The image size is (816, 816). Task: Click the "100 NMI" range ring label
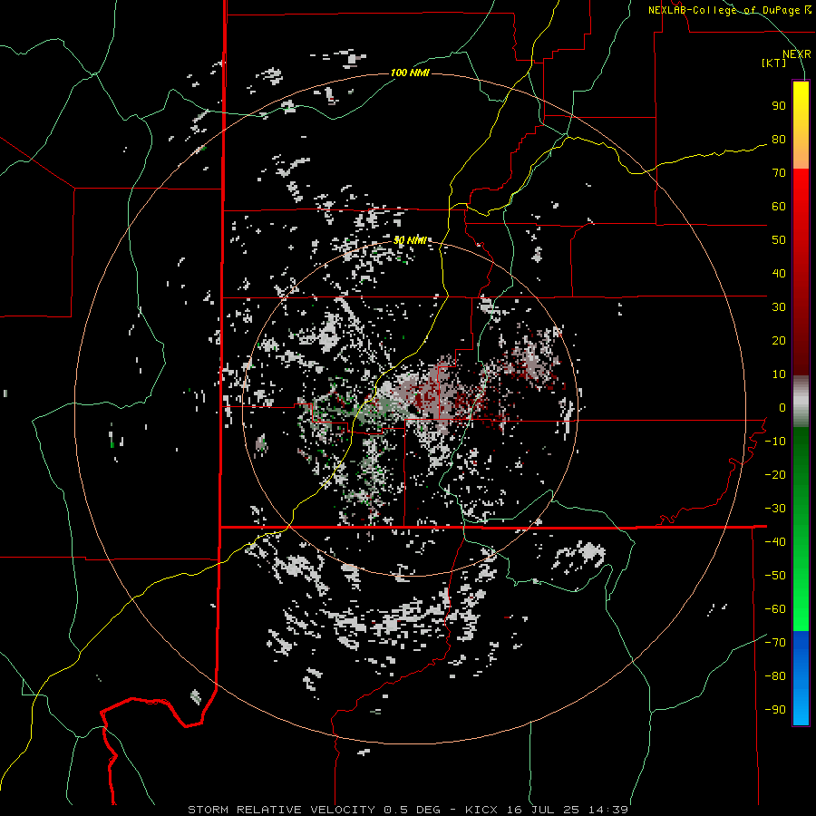410,73
